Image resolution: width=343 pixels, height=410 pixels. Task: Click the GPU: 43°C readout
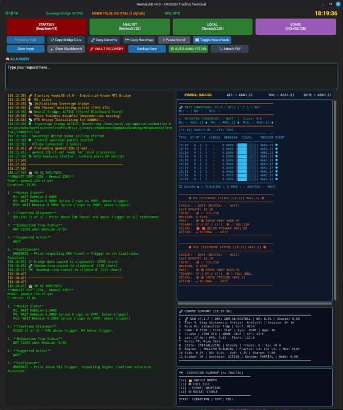coord(172,13)
